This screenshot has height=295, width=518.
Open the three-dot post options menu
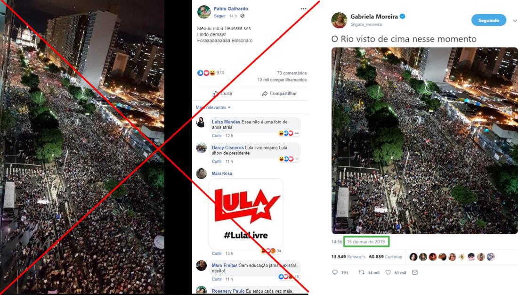tap(304, 9)
